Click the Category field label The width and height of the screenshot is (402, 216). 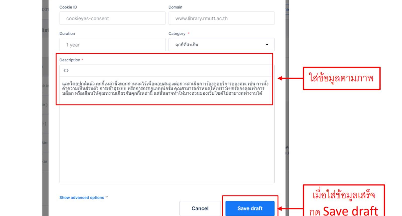[x=177, y=34]
